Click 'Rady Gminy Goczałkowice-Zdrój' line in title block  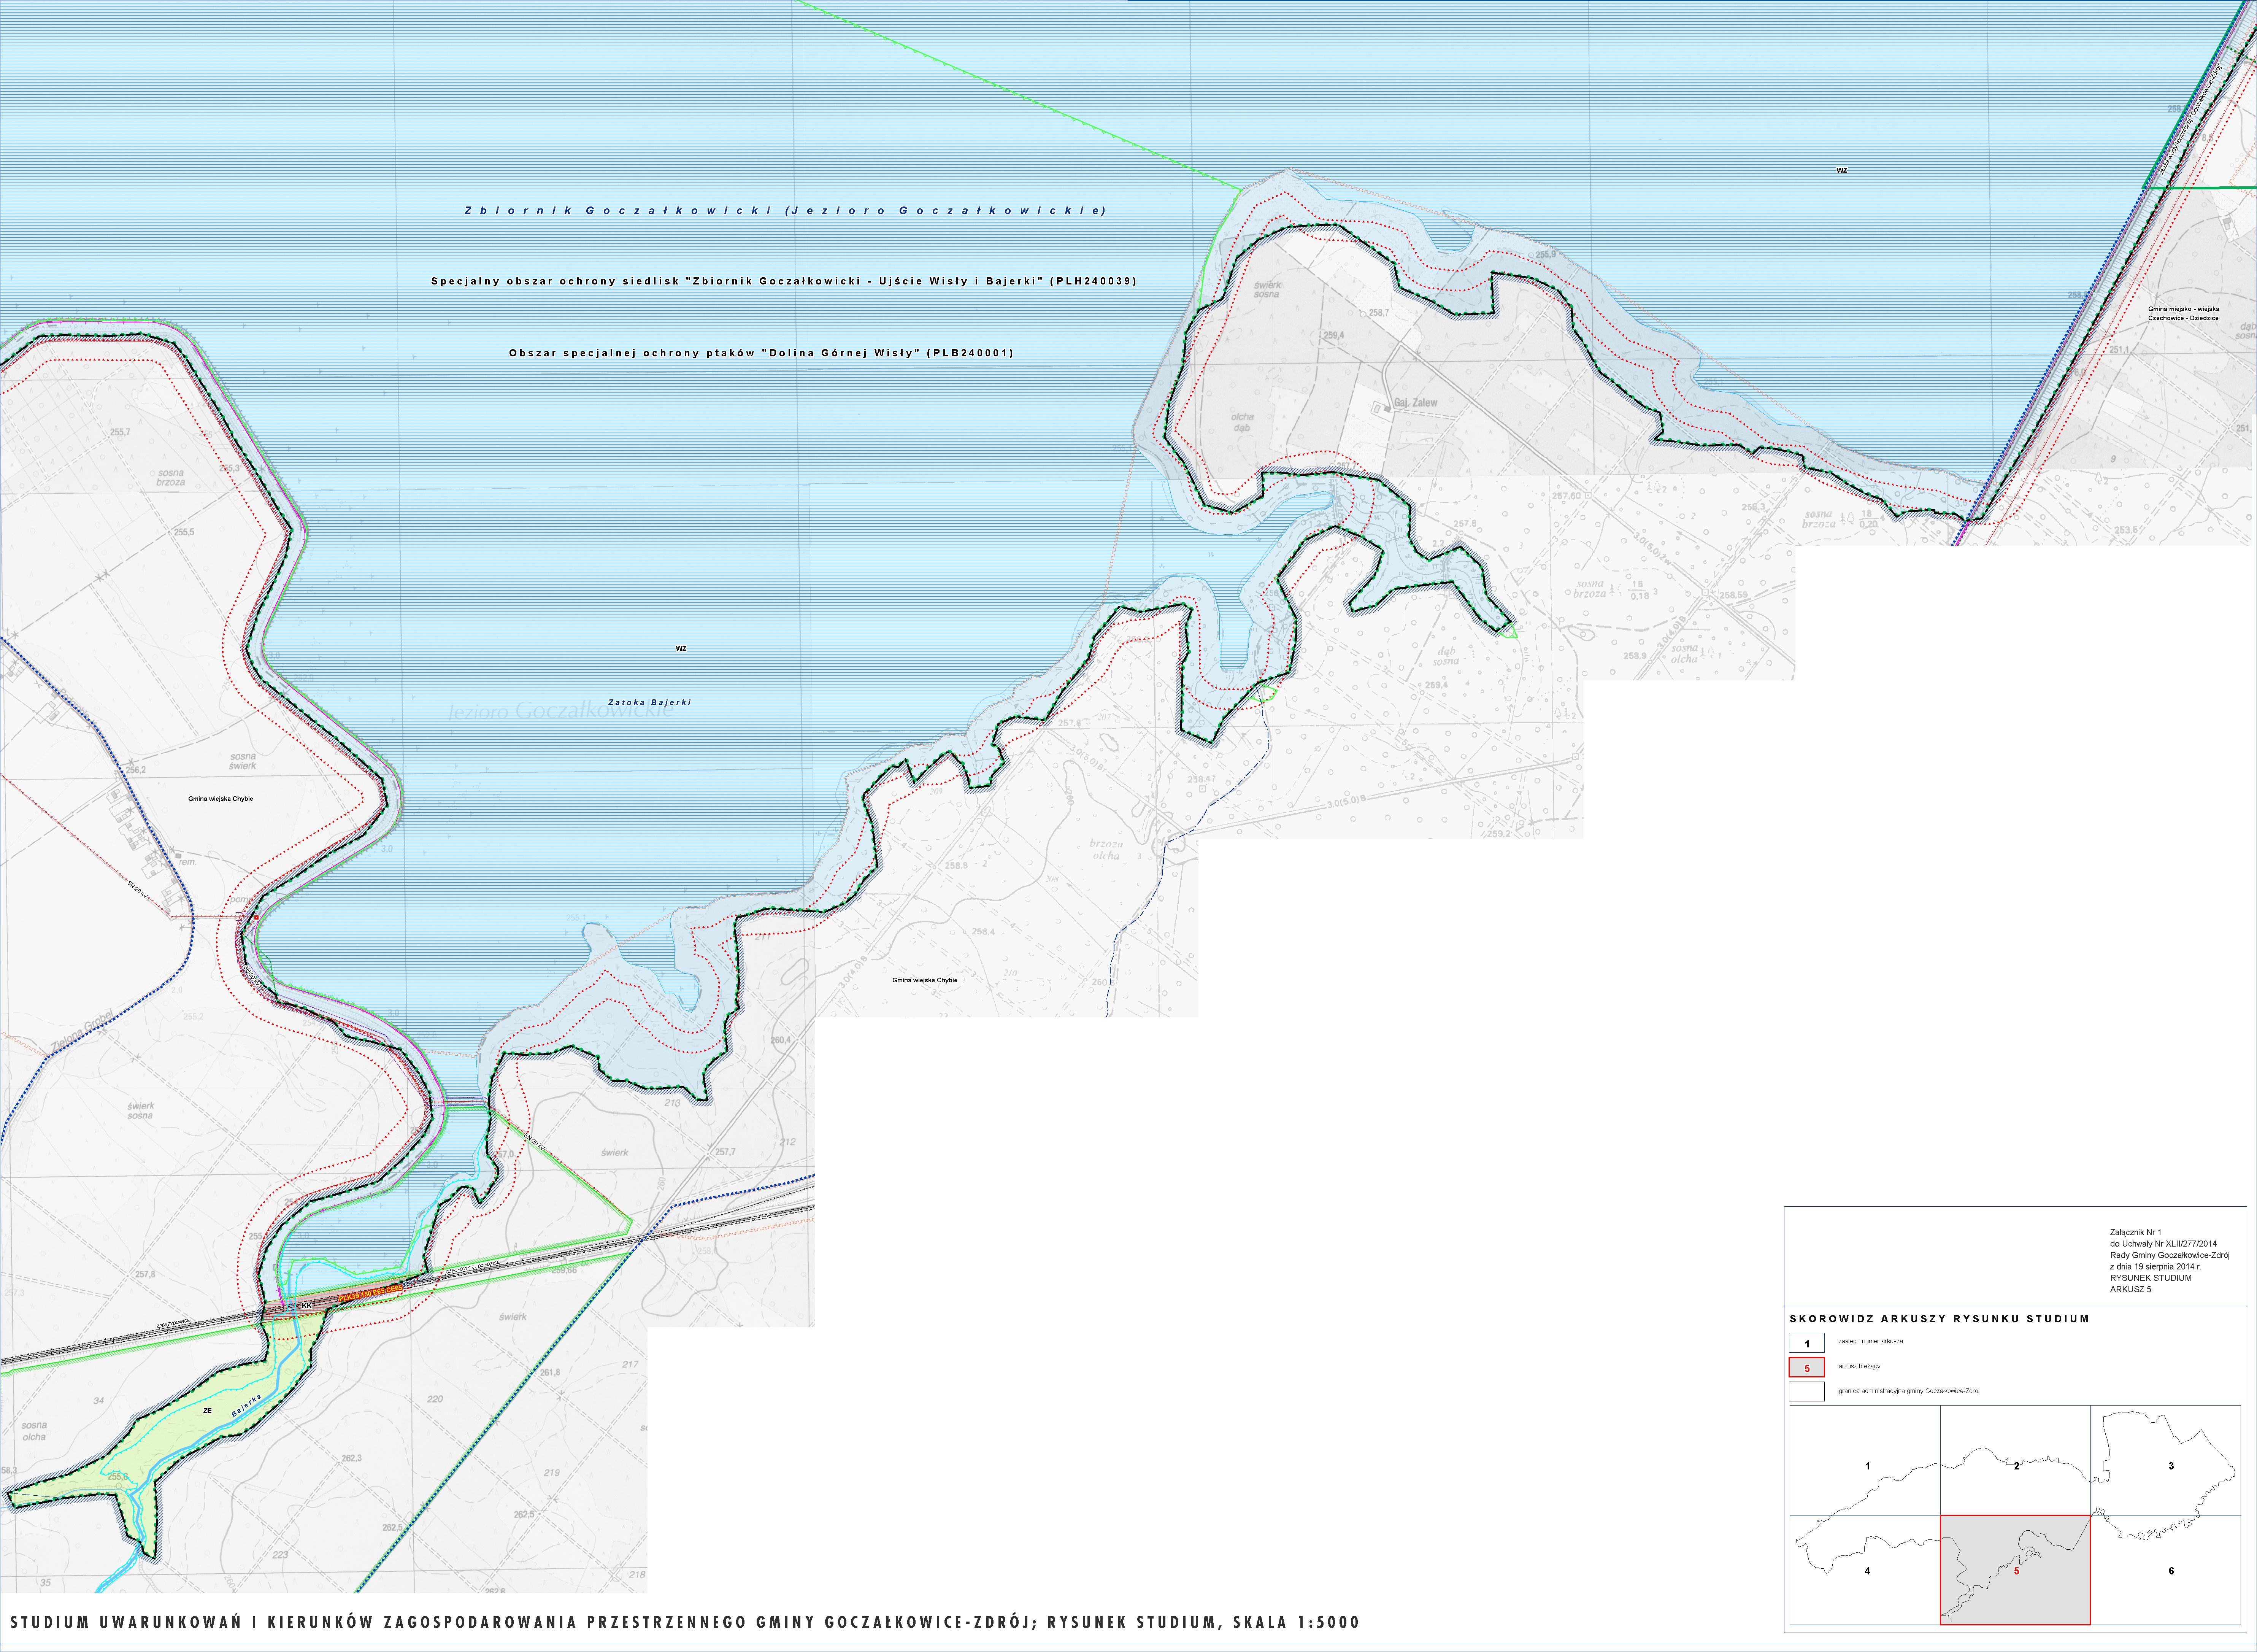pyautogui.click(x=2170, y=1255)
